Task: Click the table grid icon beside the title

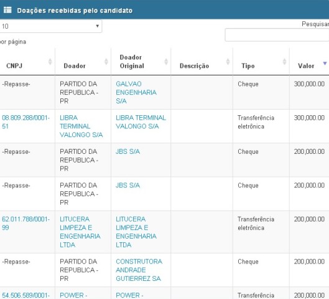Action: click(7, 10)
